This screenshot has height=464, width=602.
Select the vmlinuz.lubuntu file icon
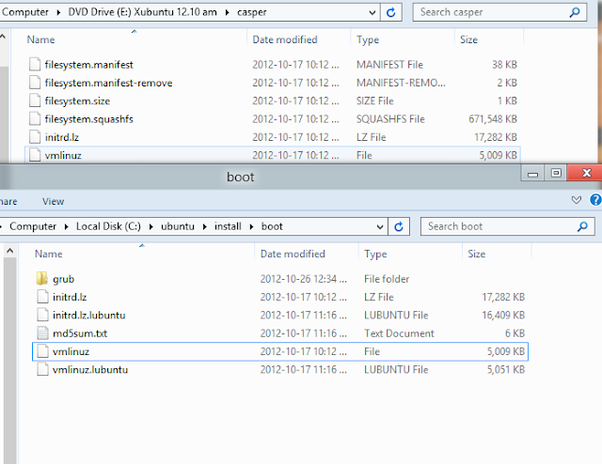click(42, 370)
